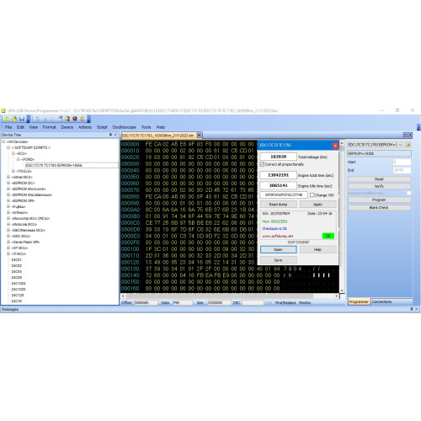Image resolution: width=421 pixels, height=421 pixels.
Task: Click the Help button in script dialog
Action: [317, 249]
